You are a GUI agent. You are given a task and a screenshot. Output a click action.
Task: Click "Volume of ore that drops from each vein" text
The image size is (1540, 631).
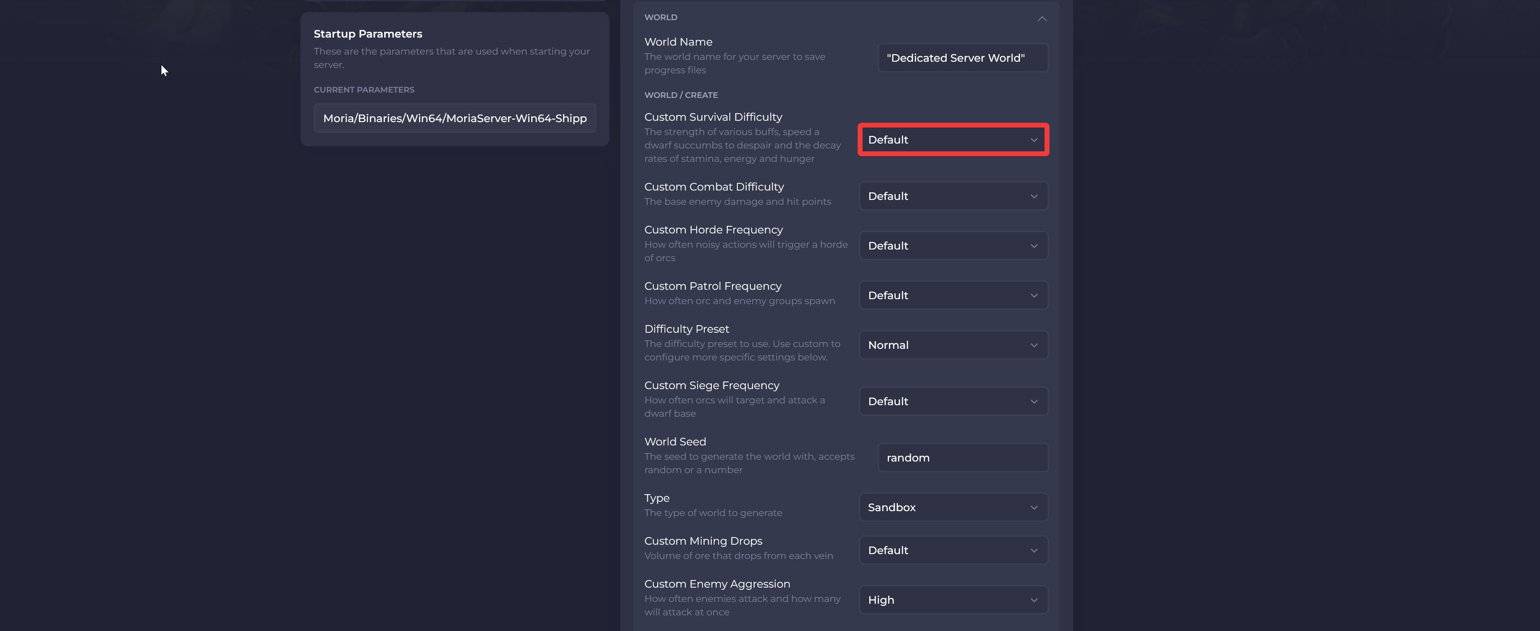click(x=738, y=556)
